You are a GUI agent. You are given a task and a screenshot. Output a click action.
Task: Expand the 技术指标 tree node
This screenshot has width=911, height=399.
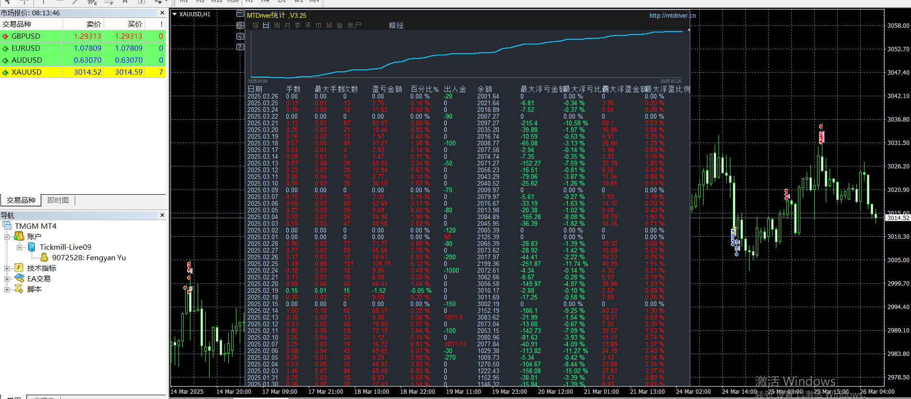pyautogui.click(x=7, y=268)
